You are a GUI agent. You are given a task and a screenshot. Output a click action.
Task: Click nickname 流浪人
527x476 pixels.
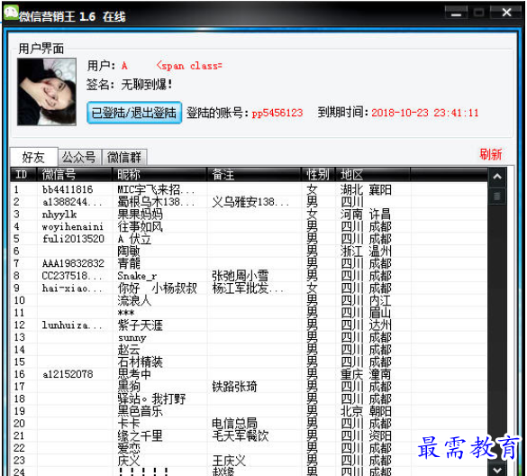pyautogui.click(x=134, y=300)
